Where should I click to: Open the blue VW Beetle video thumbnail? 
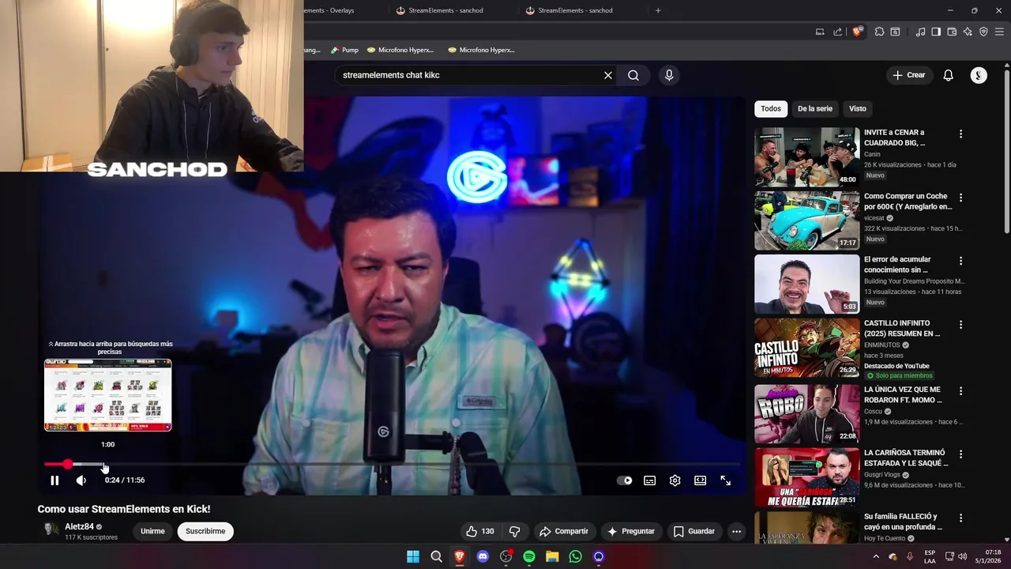806,220
